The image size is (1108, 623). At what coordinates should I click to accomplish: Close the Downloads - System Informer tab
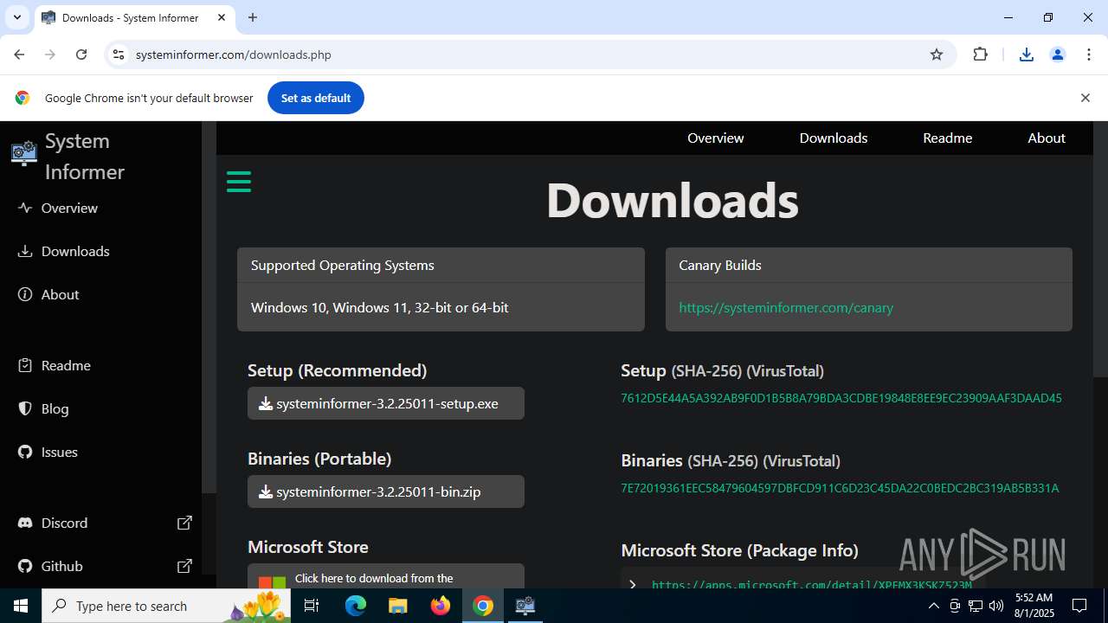click(222, 17)
